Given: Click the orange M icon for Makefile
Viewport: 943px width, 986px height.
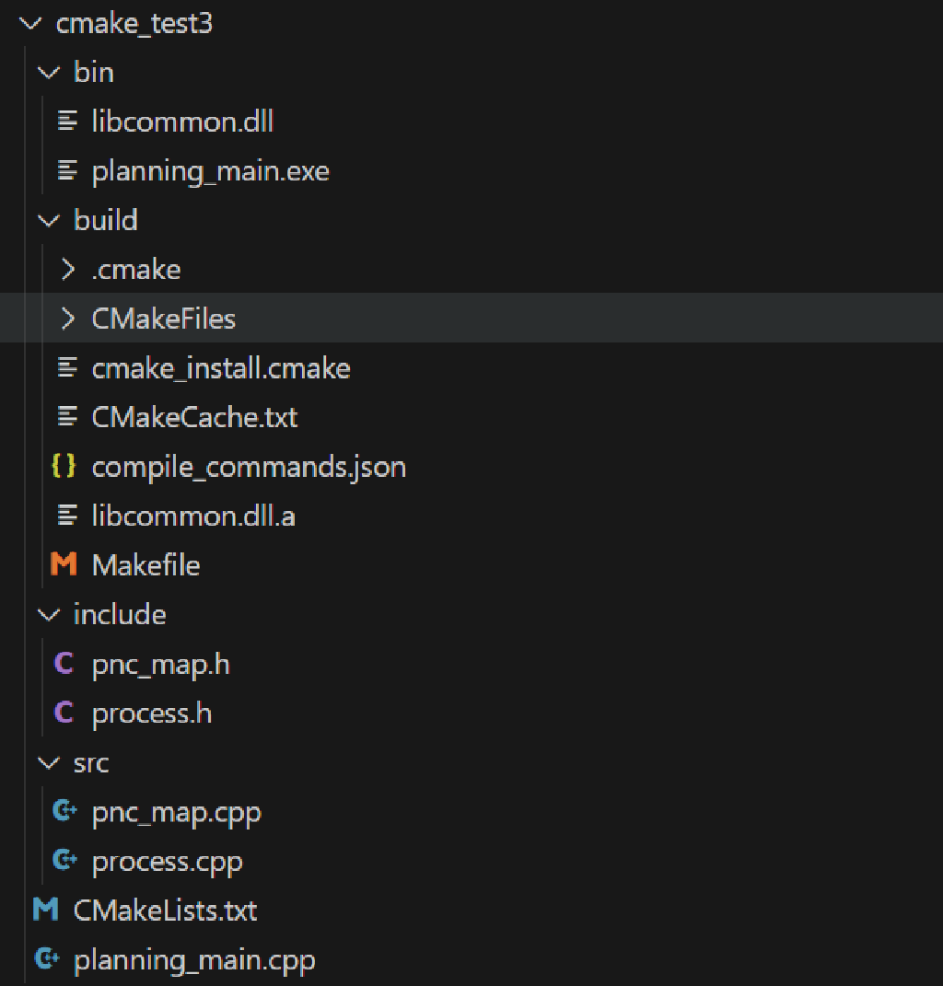Looking at the screenshot, I should [64, 564].
